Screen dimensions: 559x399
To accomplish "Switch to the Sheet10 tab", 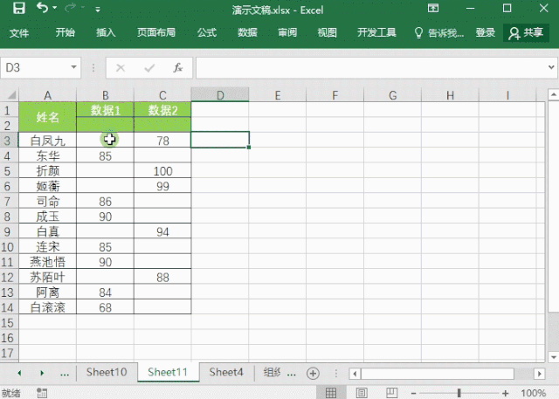I will [x=107, y=372].
